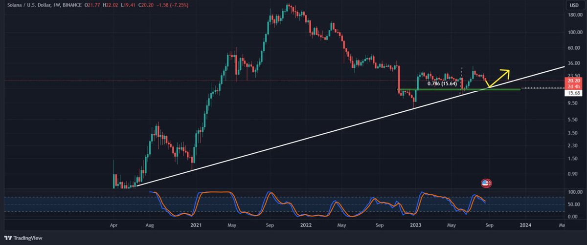Click the 1.50 price axis label
The height and width of the screenshot is (245, 587).
click(573, 159)
